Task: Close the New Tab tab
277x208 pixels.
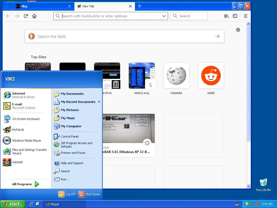Action: [130, 6]
